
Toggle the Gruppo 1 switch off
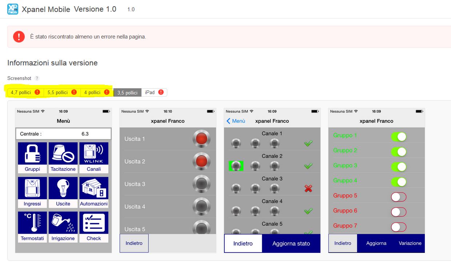[x=399, y=137]
